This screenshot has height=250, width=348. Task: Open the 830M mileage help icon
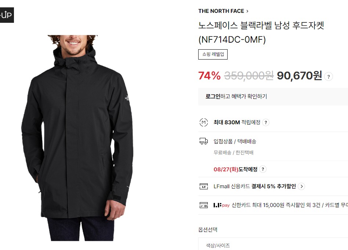pos(266,122)
